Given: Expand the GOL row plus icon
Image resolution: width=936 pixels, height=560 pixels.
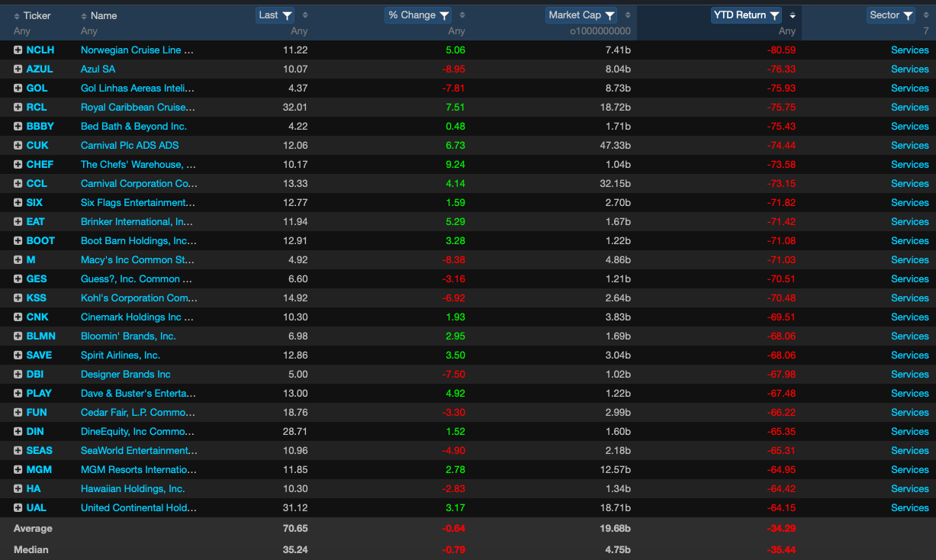Looking at the screenshot, I should [18, 88].
